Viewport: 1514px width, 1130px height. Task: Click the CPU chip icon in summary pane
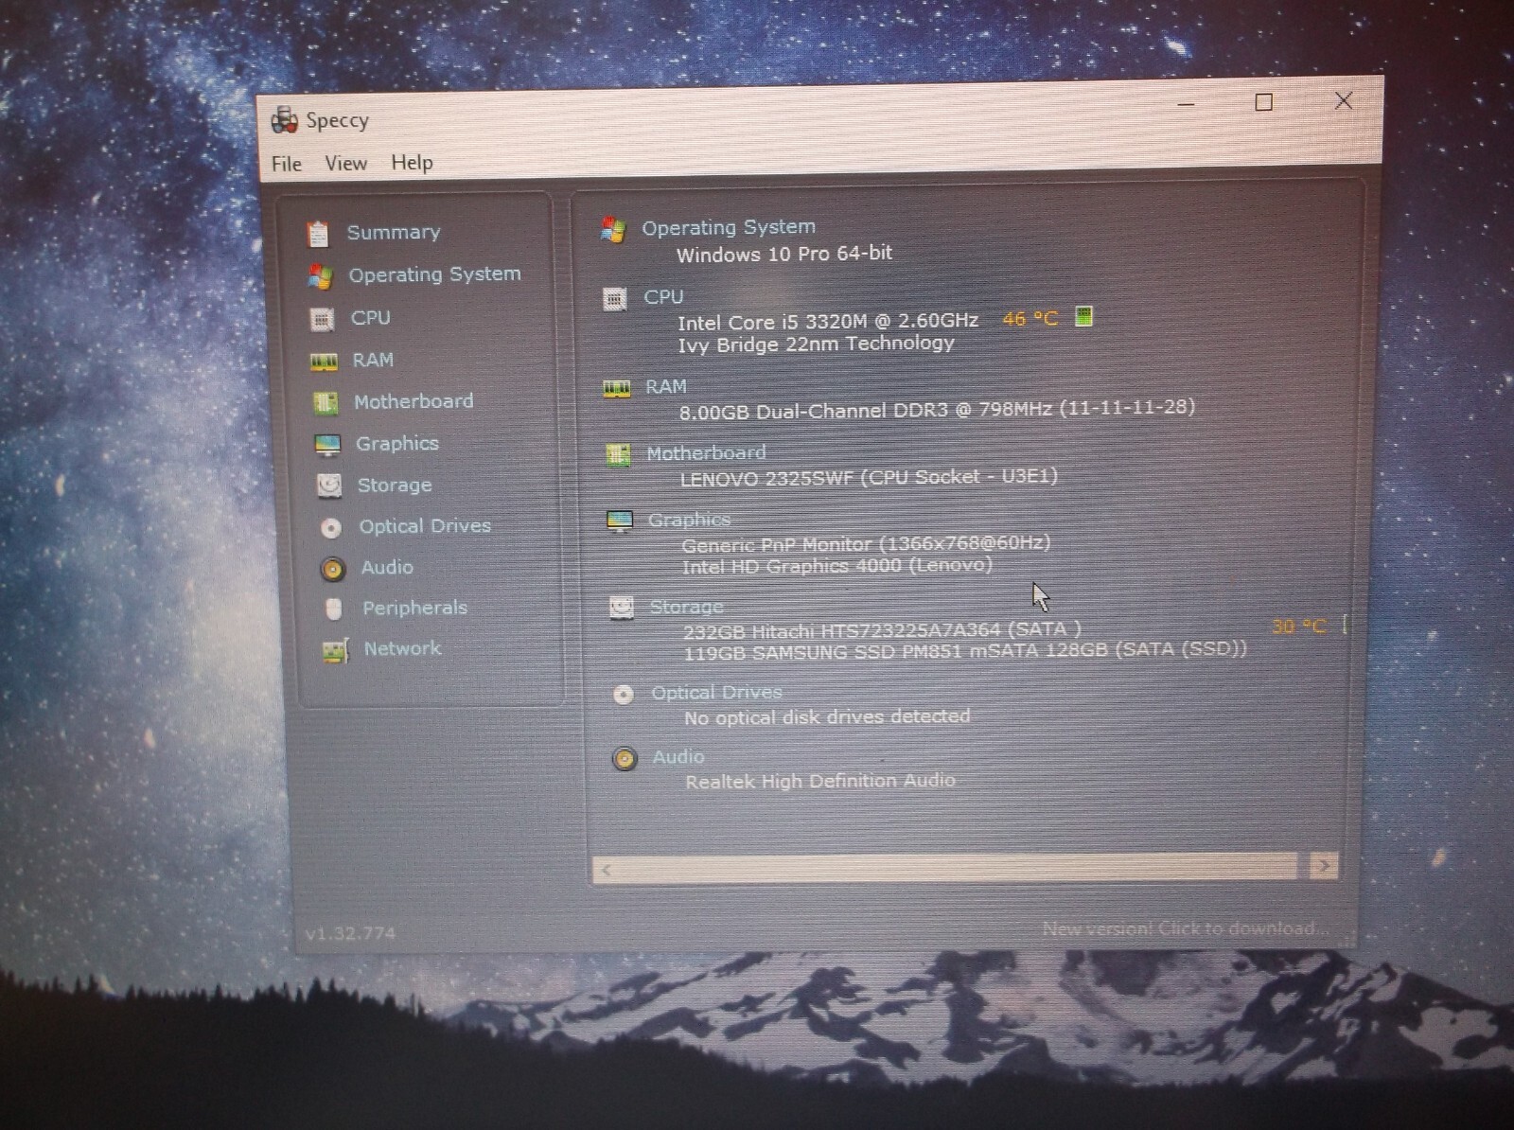point(615,300)
